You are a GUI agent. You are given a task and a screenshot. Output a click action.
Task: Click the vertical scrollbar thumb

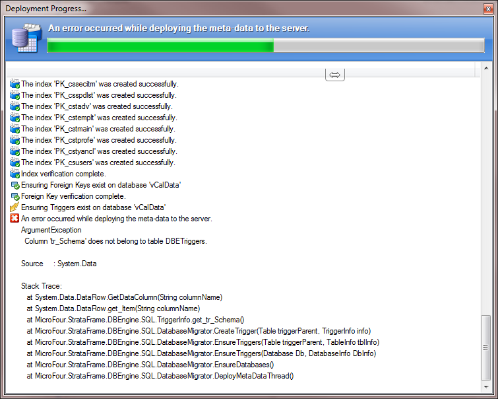pos(485,347)
